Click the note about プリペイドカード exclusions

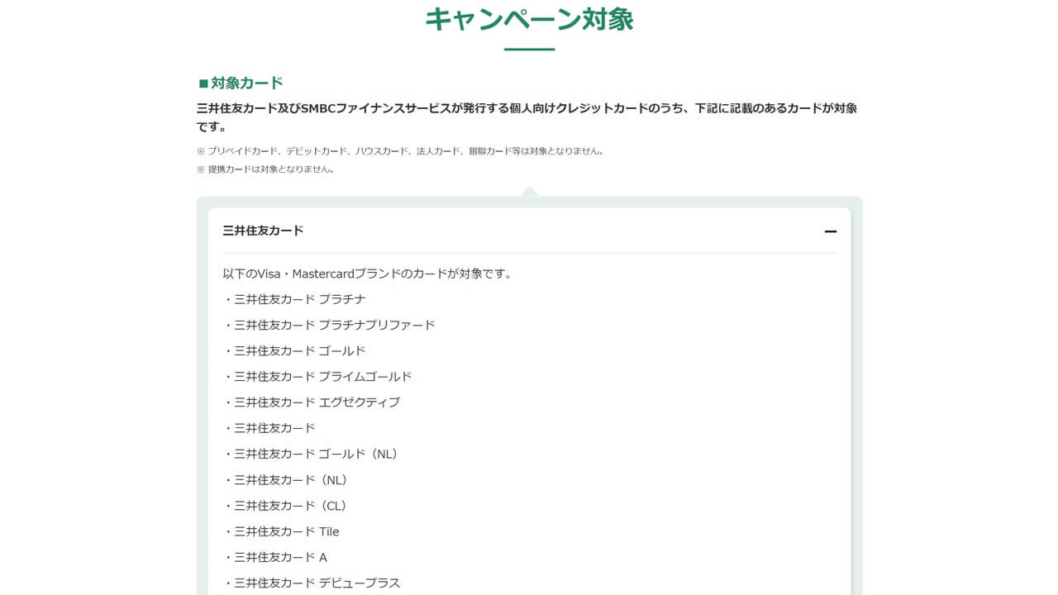[400, 151]
